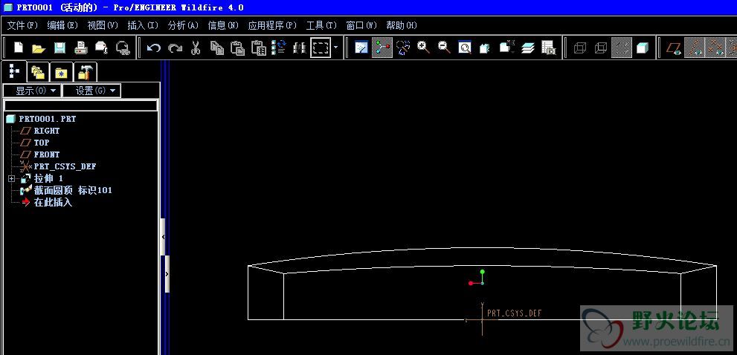This screenshot has width=737, height=355.
Task: Open the 帮助(H) menu
Action: pyautogui.click(x=402, y=25)
